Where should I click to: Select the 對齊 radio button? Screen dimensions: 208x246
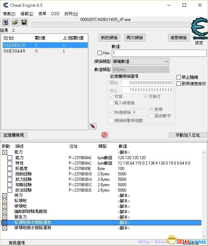pyautogui.click(x=151, y=109)
